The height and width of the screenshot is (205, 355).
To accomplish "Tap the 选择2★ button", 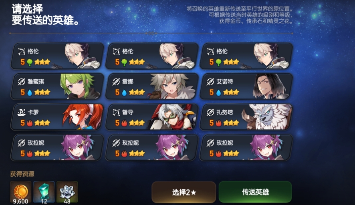I will 184,192.
